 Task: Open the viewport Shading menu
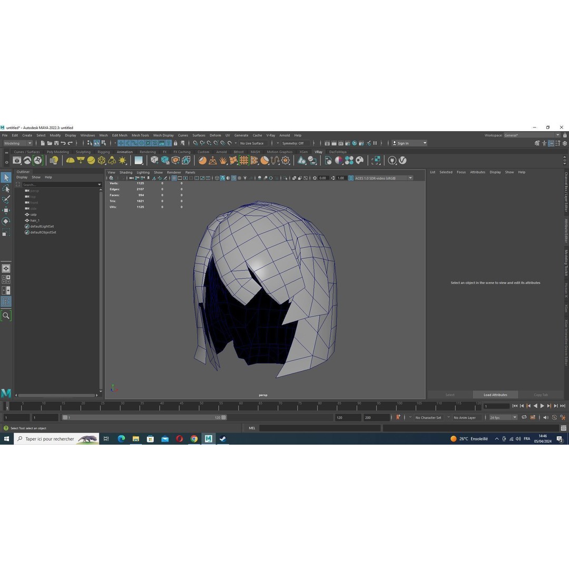pos(126,172)
